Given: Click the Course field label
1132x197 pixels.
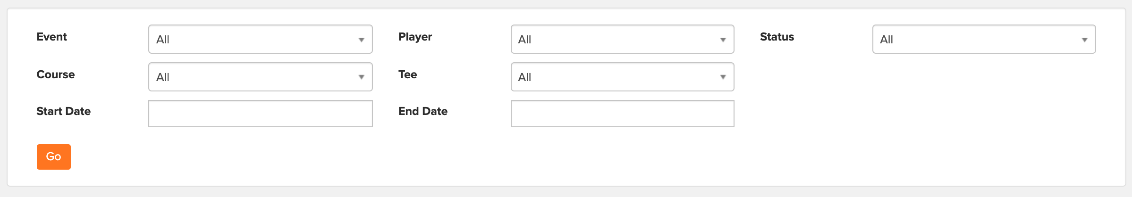Looking at the screenshot, I should (55, 74).
